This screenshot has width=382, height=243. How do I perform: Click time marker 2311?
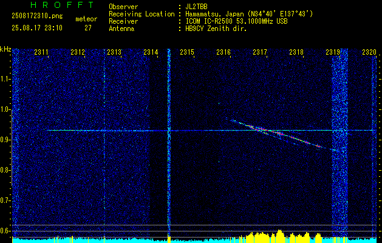[41, 52]
